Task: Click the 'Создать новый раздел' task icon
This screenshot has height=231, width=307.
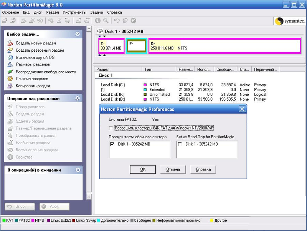Action: (x=10, y=43)
